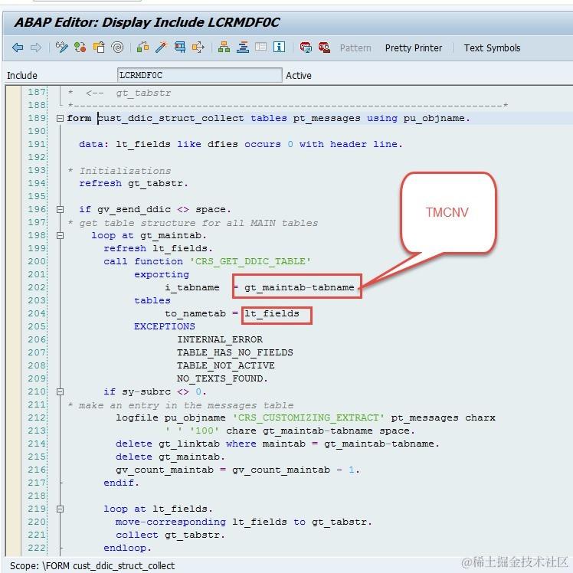Run syntax Check icon

(143, 47)
